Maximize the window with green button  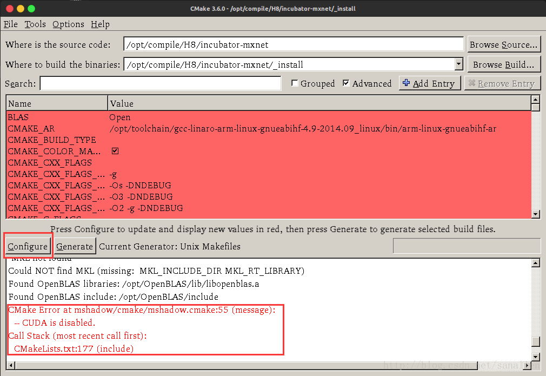pos(31,8)
